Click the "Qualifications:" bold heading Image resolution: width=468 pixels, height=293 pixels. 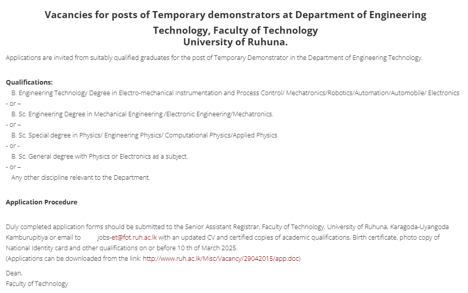[29, 82]
